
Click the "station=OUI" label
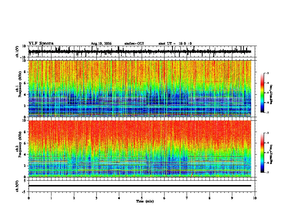coord(134,44)
